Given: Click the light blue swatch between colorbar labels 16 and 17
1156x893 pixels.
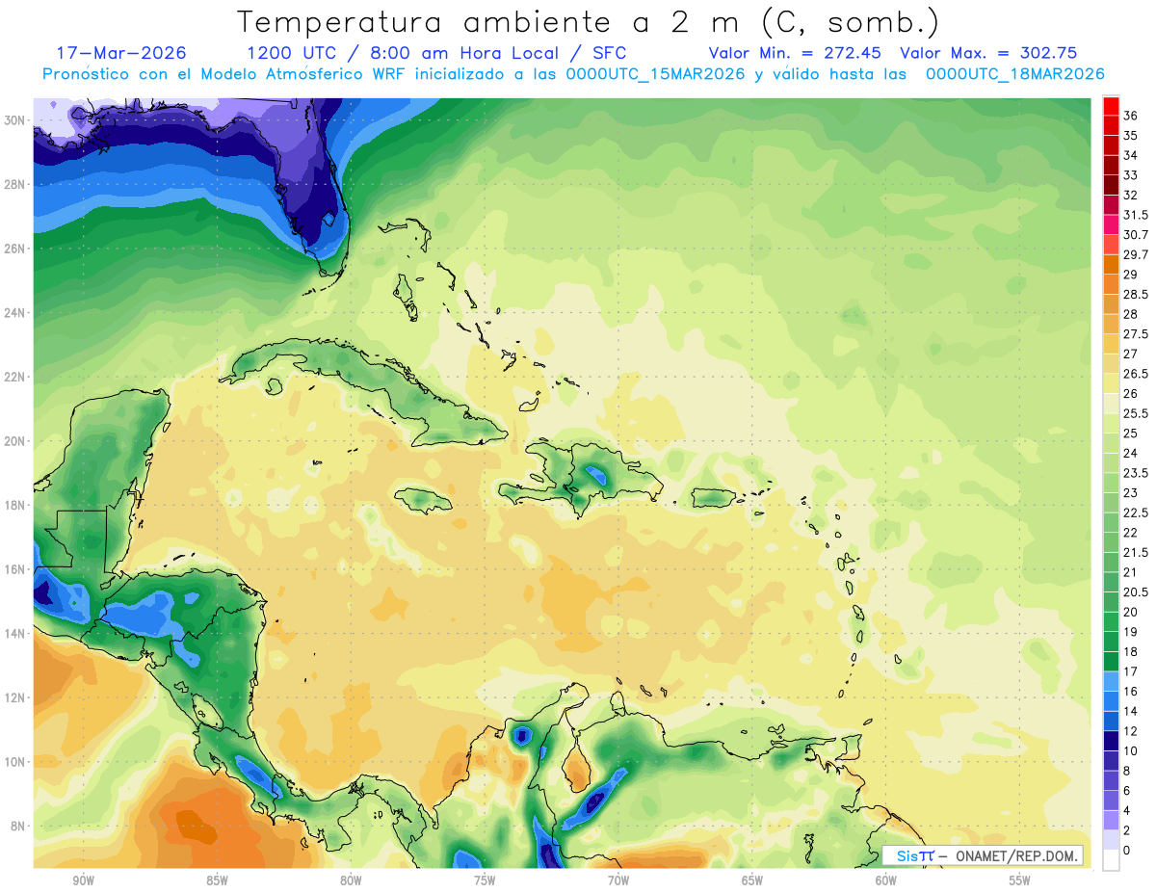Looking at the screenshot, I should point(1111,681).
